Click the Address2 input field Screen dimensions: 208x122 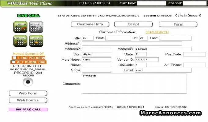point(97,49)
